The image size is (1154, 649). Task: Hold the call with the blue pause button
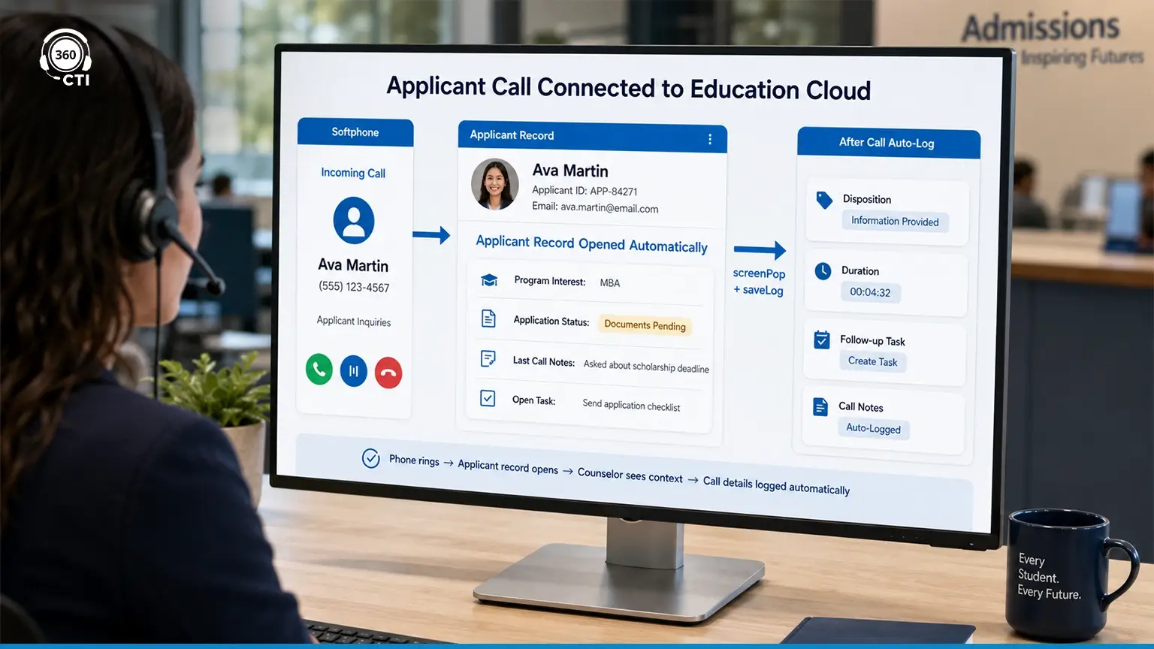(354, 371)
